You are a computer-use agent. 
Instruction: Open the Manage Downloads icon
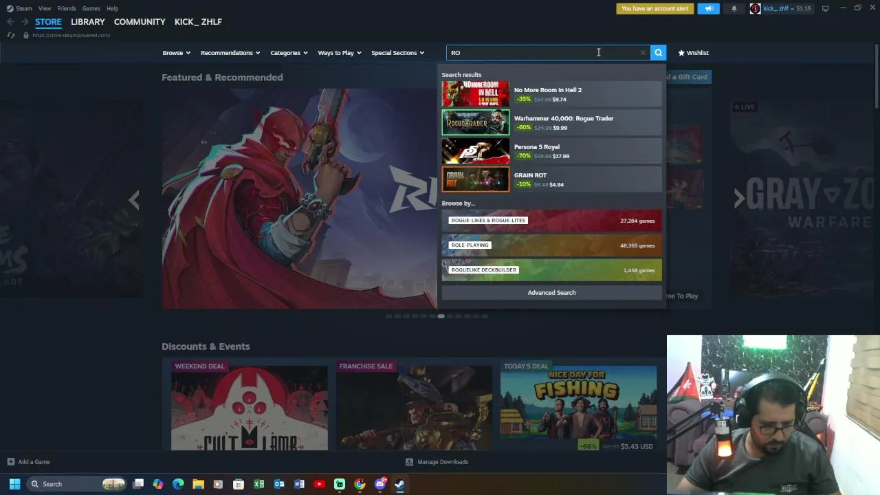point(409,462)
